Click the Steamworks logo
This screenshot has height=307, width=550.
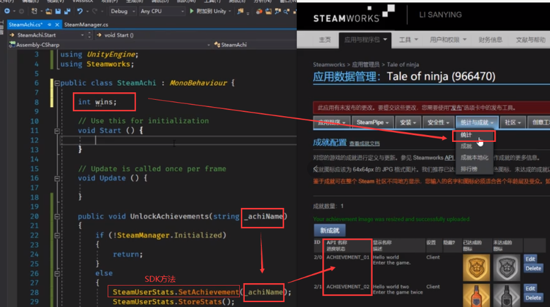point(353,14)
